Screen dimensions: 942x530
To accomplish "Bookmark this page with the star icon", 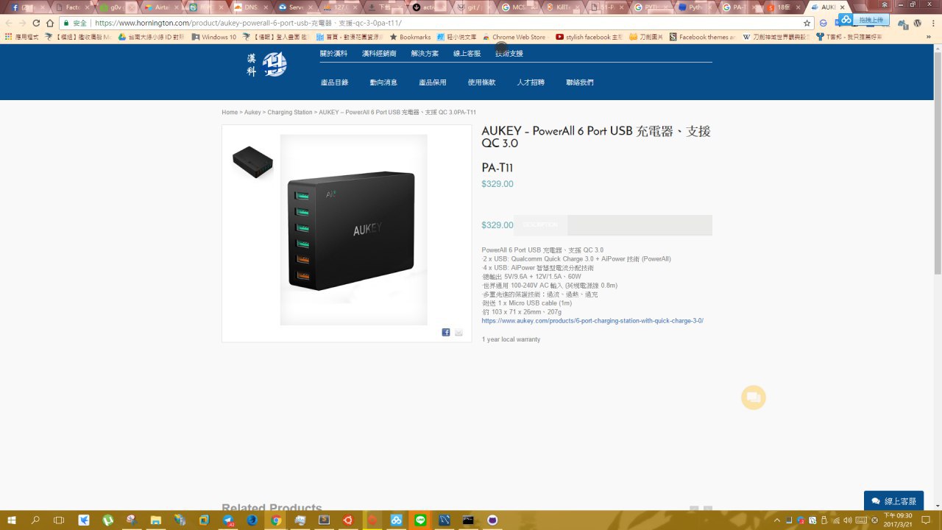I will point(807,23).
